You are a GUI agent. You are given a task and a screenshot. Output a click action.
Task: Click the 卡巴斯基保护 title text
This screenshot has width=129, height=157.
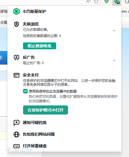[x=34, y=11]
